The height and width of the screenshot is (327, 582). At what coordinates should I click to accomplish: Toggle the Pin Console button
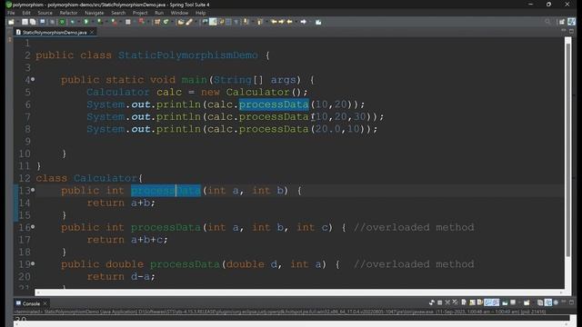pos(505,302)
